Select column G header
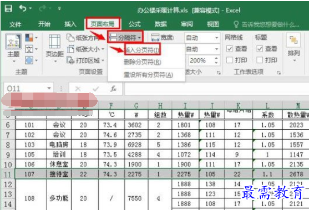Image resolution: width=309 pixels, height=210 pixels. click(x=136, y=106)
